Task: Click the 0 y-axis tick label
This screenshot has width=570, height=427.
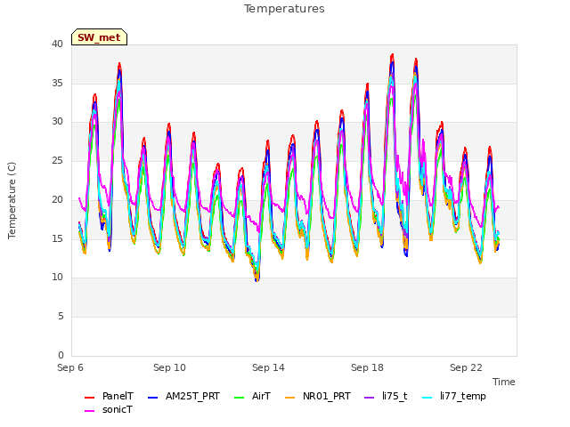Action: [x=61, y=355]
